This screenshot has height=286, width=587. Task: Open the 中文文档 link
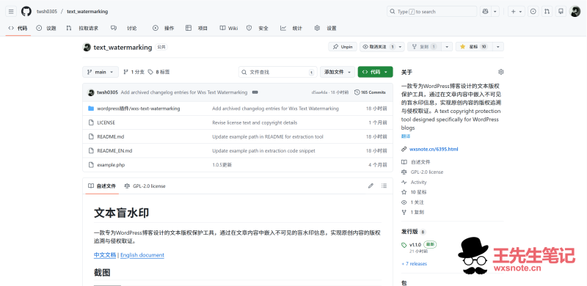click(105, 255)
